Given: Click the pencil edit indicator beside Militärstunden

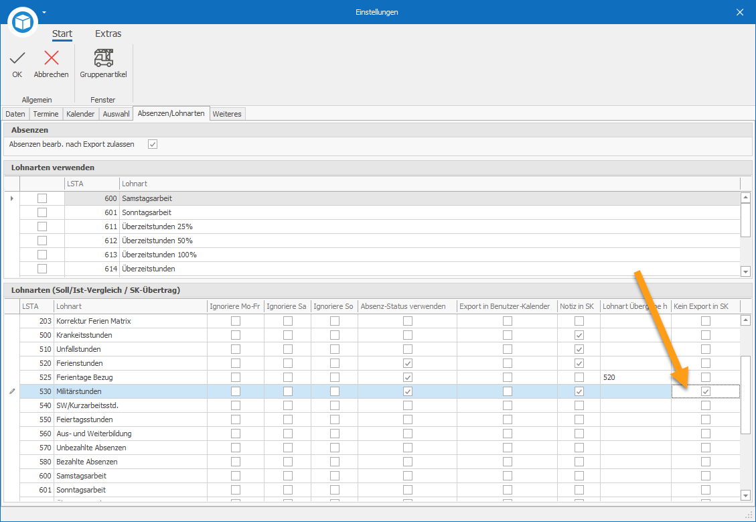Looking at the screenshot, I should coord(12,391).
